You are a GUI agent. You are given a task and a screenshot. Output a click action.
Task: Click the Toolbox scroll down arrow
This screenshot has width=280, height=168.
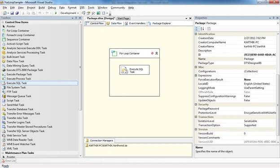80,156
